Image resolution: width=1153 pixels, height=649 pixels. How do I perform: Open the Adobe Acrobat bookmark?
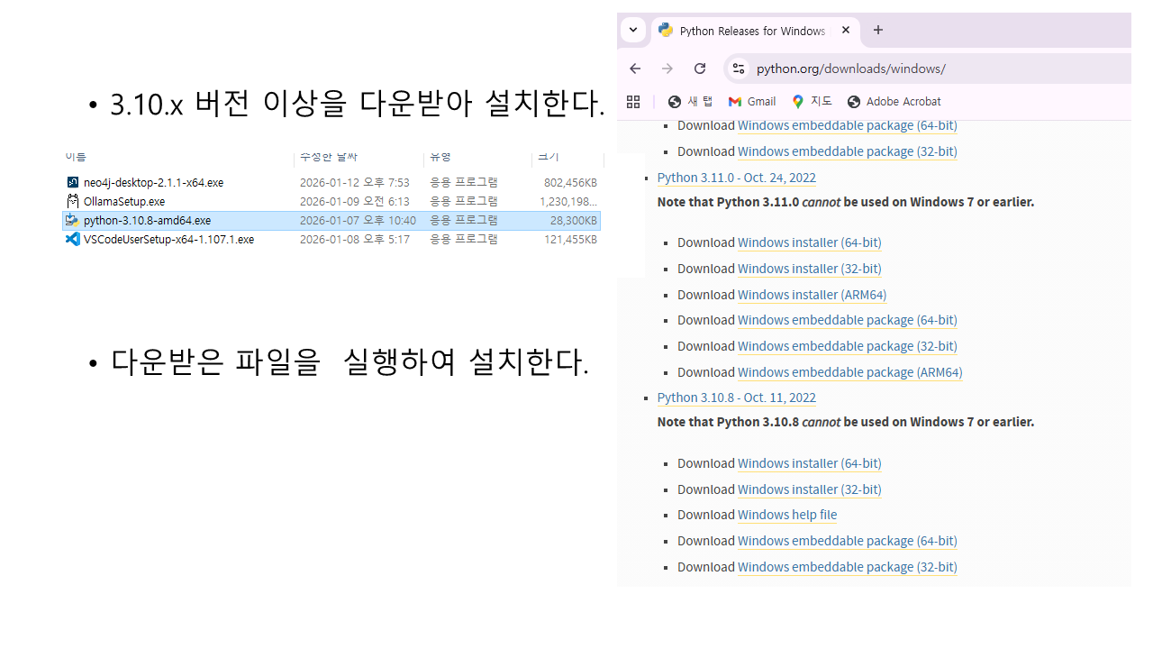click(894, 102)
